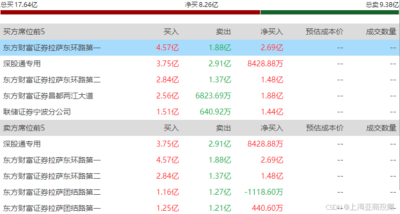
Task: Click 1.48亿 in buyer list 东环路第二 row
Action: point(272,80)
